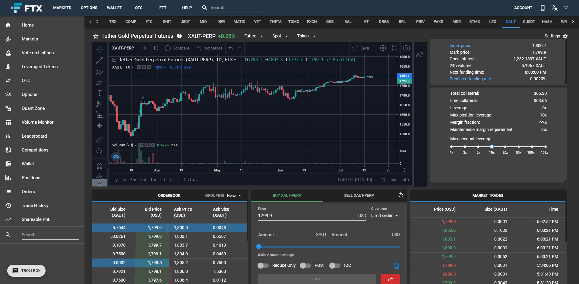Click the top search field
This screenshot has height=284, width=579.
click(x=232, y=8)
